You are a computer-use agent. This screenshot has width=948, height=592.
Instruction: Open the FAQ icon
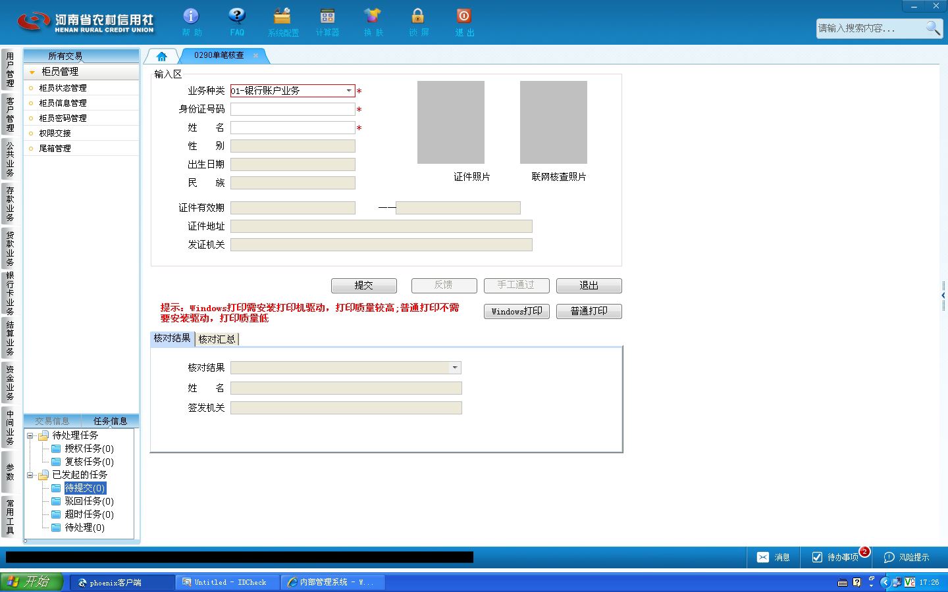pos(237,22)
